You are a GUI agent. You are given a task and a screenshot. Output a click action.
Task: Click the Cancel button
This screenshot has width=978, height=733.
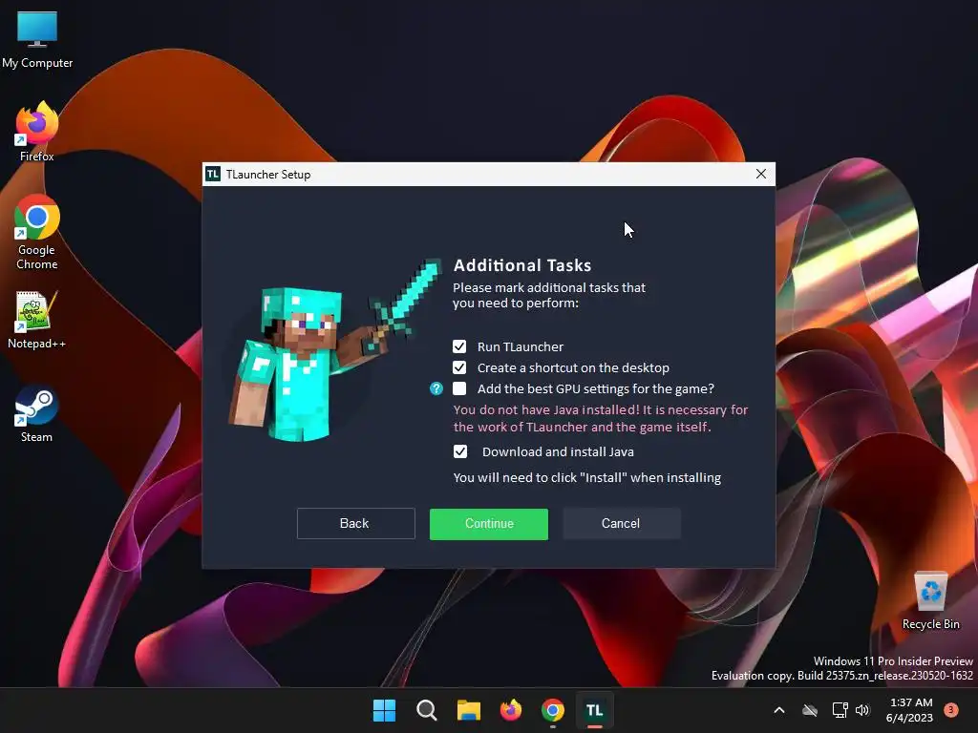621,524
